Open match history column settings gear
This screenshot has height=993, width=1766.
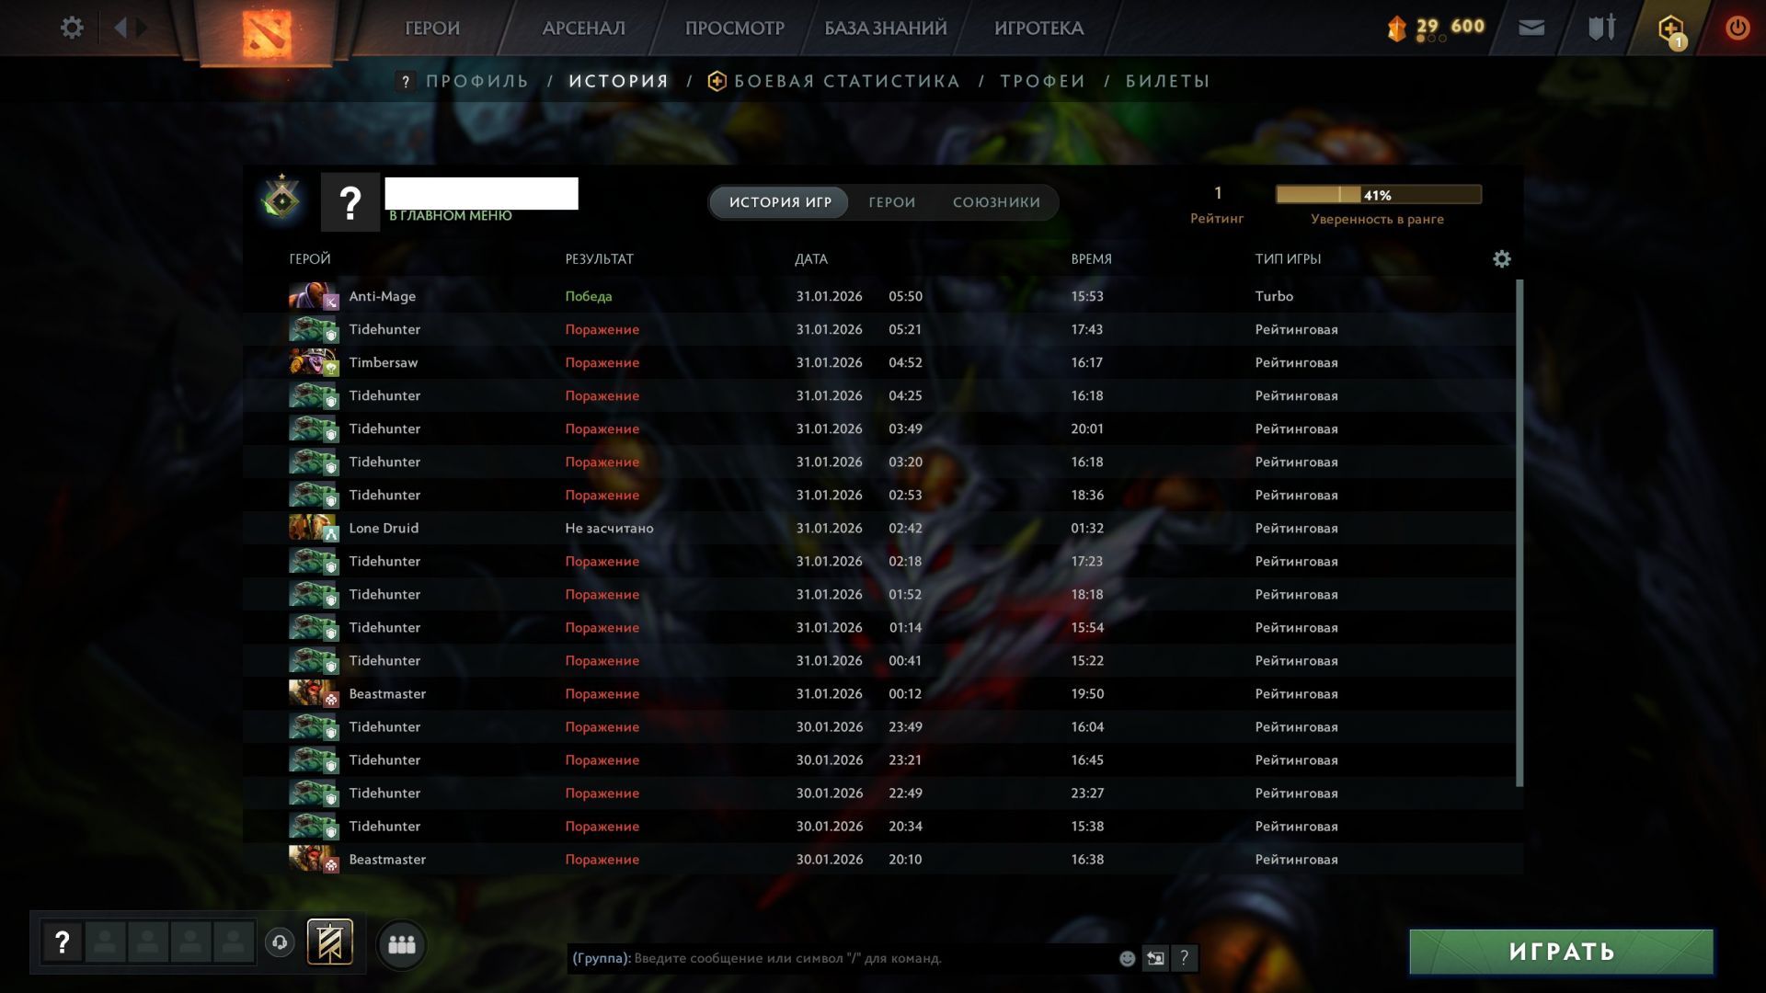[x=1502, y=259]
